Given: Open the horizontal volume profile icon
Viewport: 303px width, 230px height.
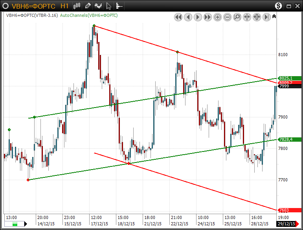Looking at the screenshot, I should (x=119, y=6).
